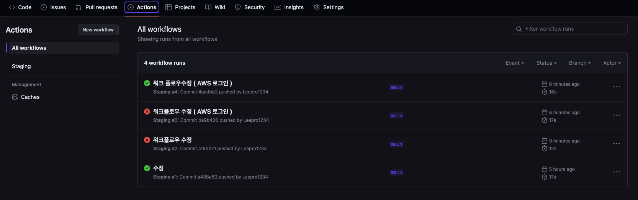The height and width of the screenshot is (200, 638).
Task: Switch to the Pull requests tab
Action: [x=97, y=7]
